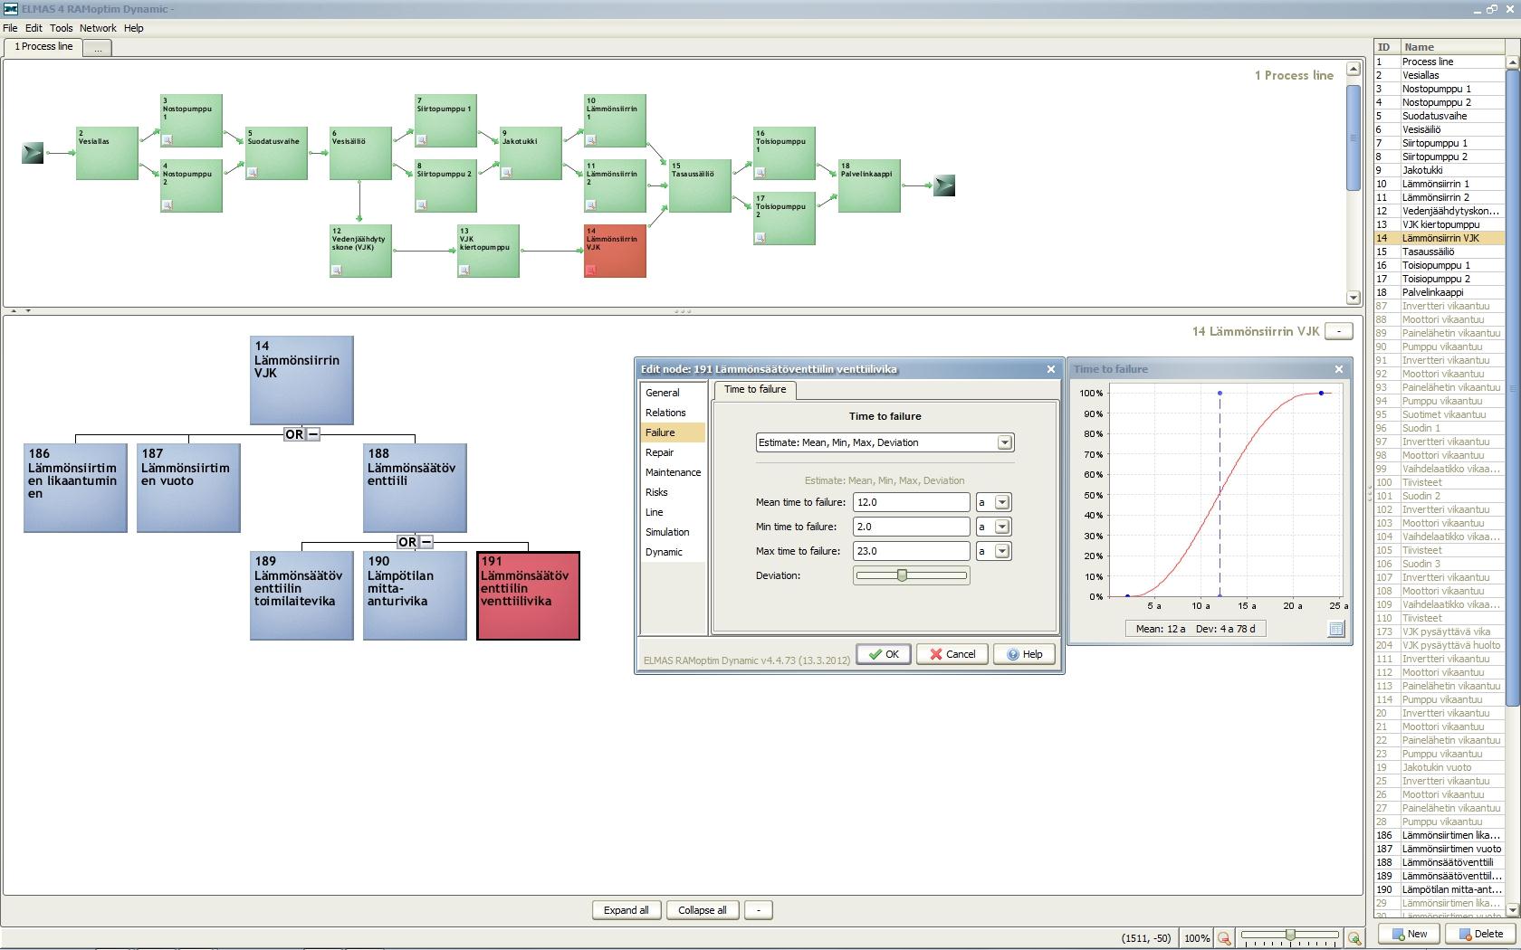Image resolution: width=1521 pixels, height=950 pixels.
Task: Switch to General section in dialog
Action: click(x=673, y=393)
